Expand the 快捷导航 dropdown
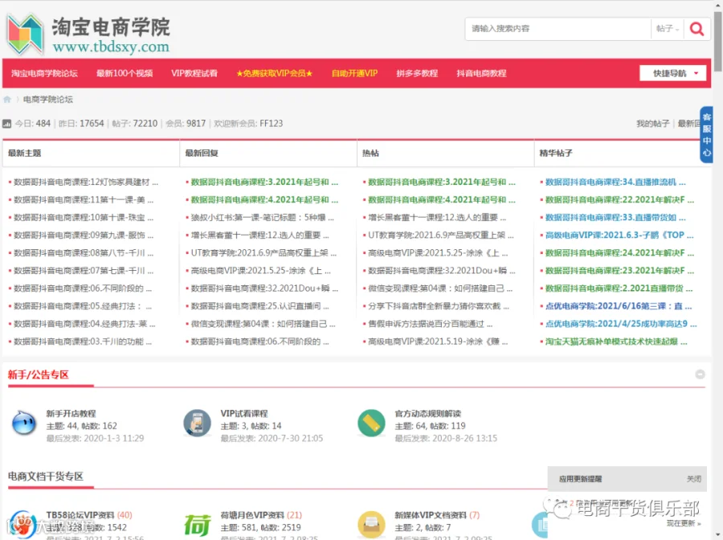The width and height of the screenshot is (723, 540). click(x=672, y=73)
